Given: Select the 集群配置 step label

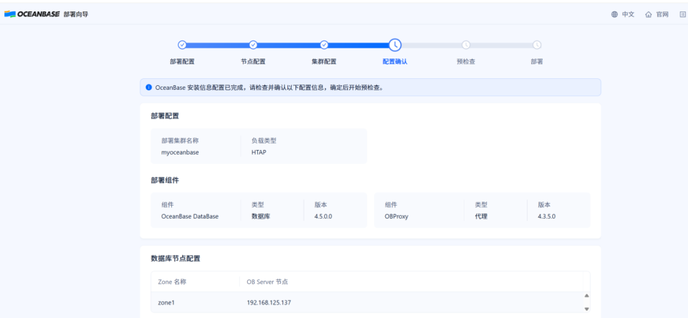Looking at the screenshot, I should 324,62.
